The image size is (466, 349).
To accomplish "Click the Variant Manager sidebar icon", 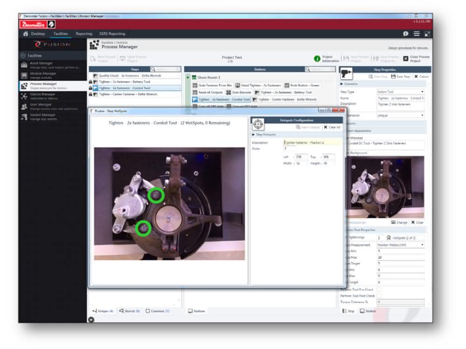I will click(24, 117).
